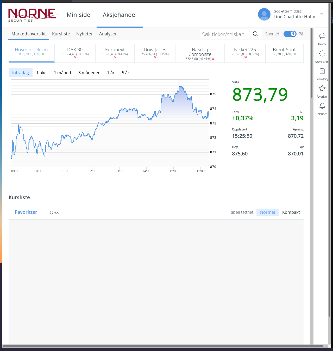This screenshot has width=333, height=351.
Task: Switch to Markedsoversikt tab
Action: click(29, 34)
